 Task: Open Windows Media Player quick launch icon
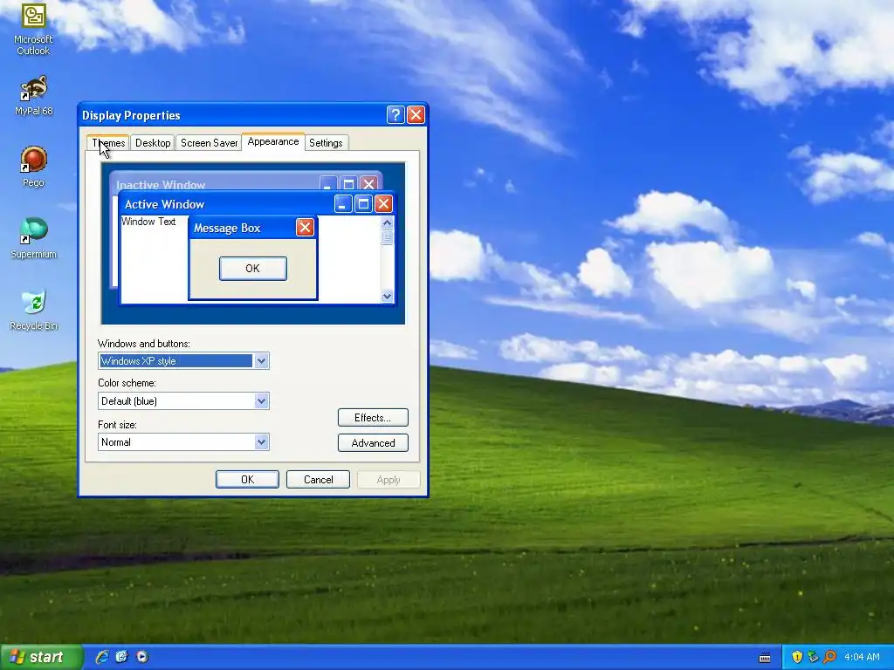142,657
